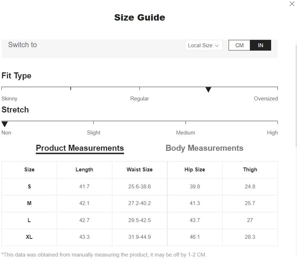Click the Stretch slider marker at Non
Screen dimensions: 297x259
[x=5, y=124]
